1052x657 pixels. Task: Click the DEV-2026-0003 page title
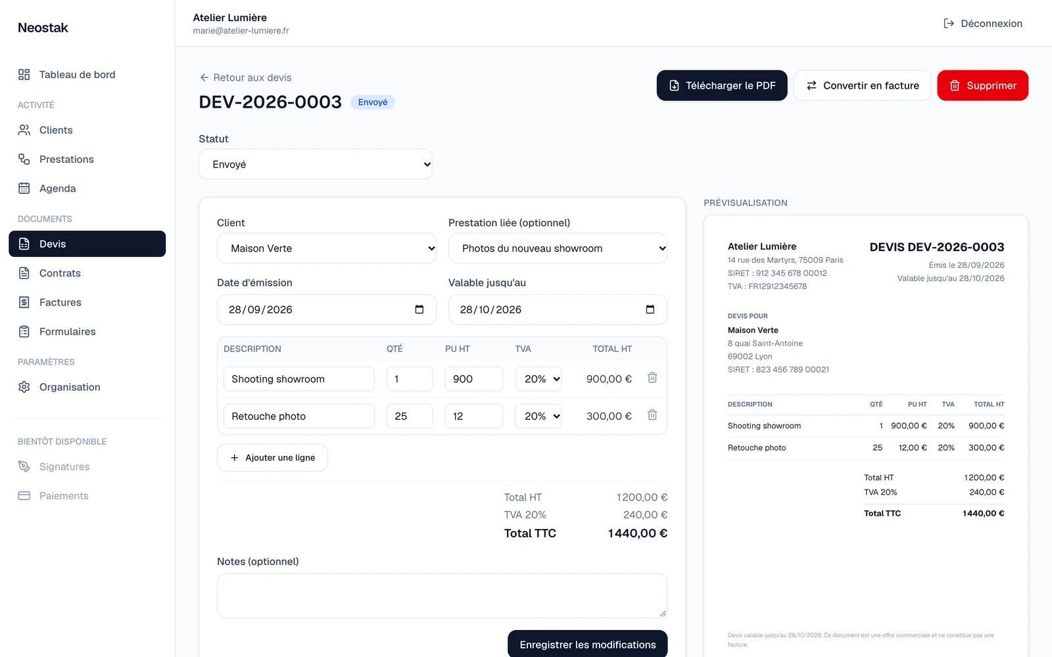coord(270,102)
